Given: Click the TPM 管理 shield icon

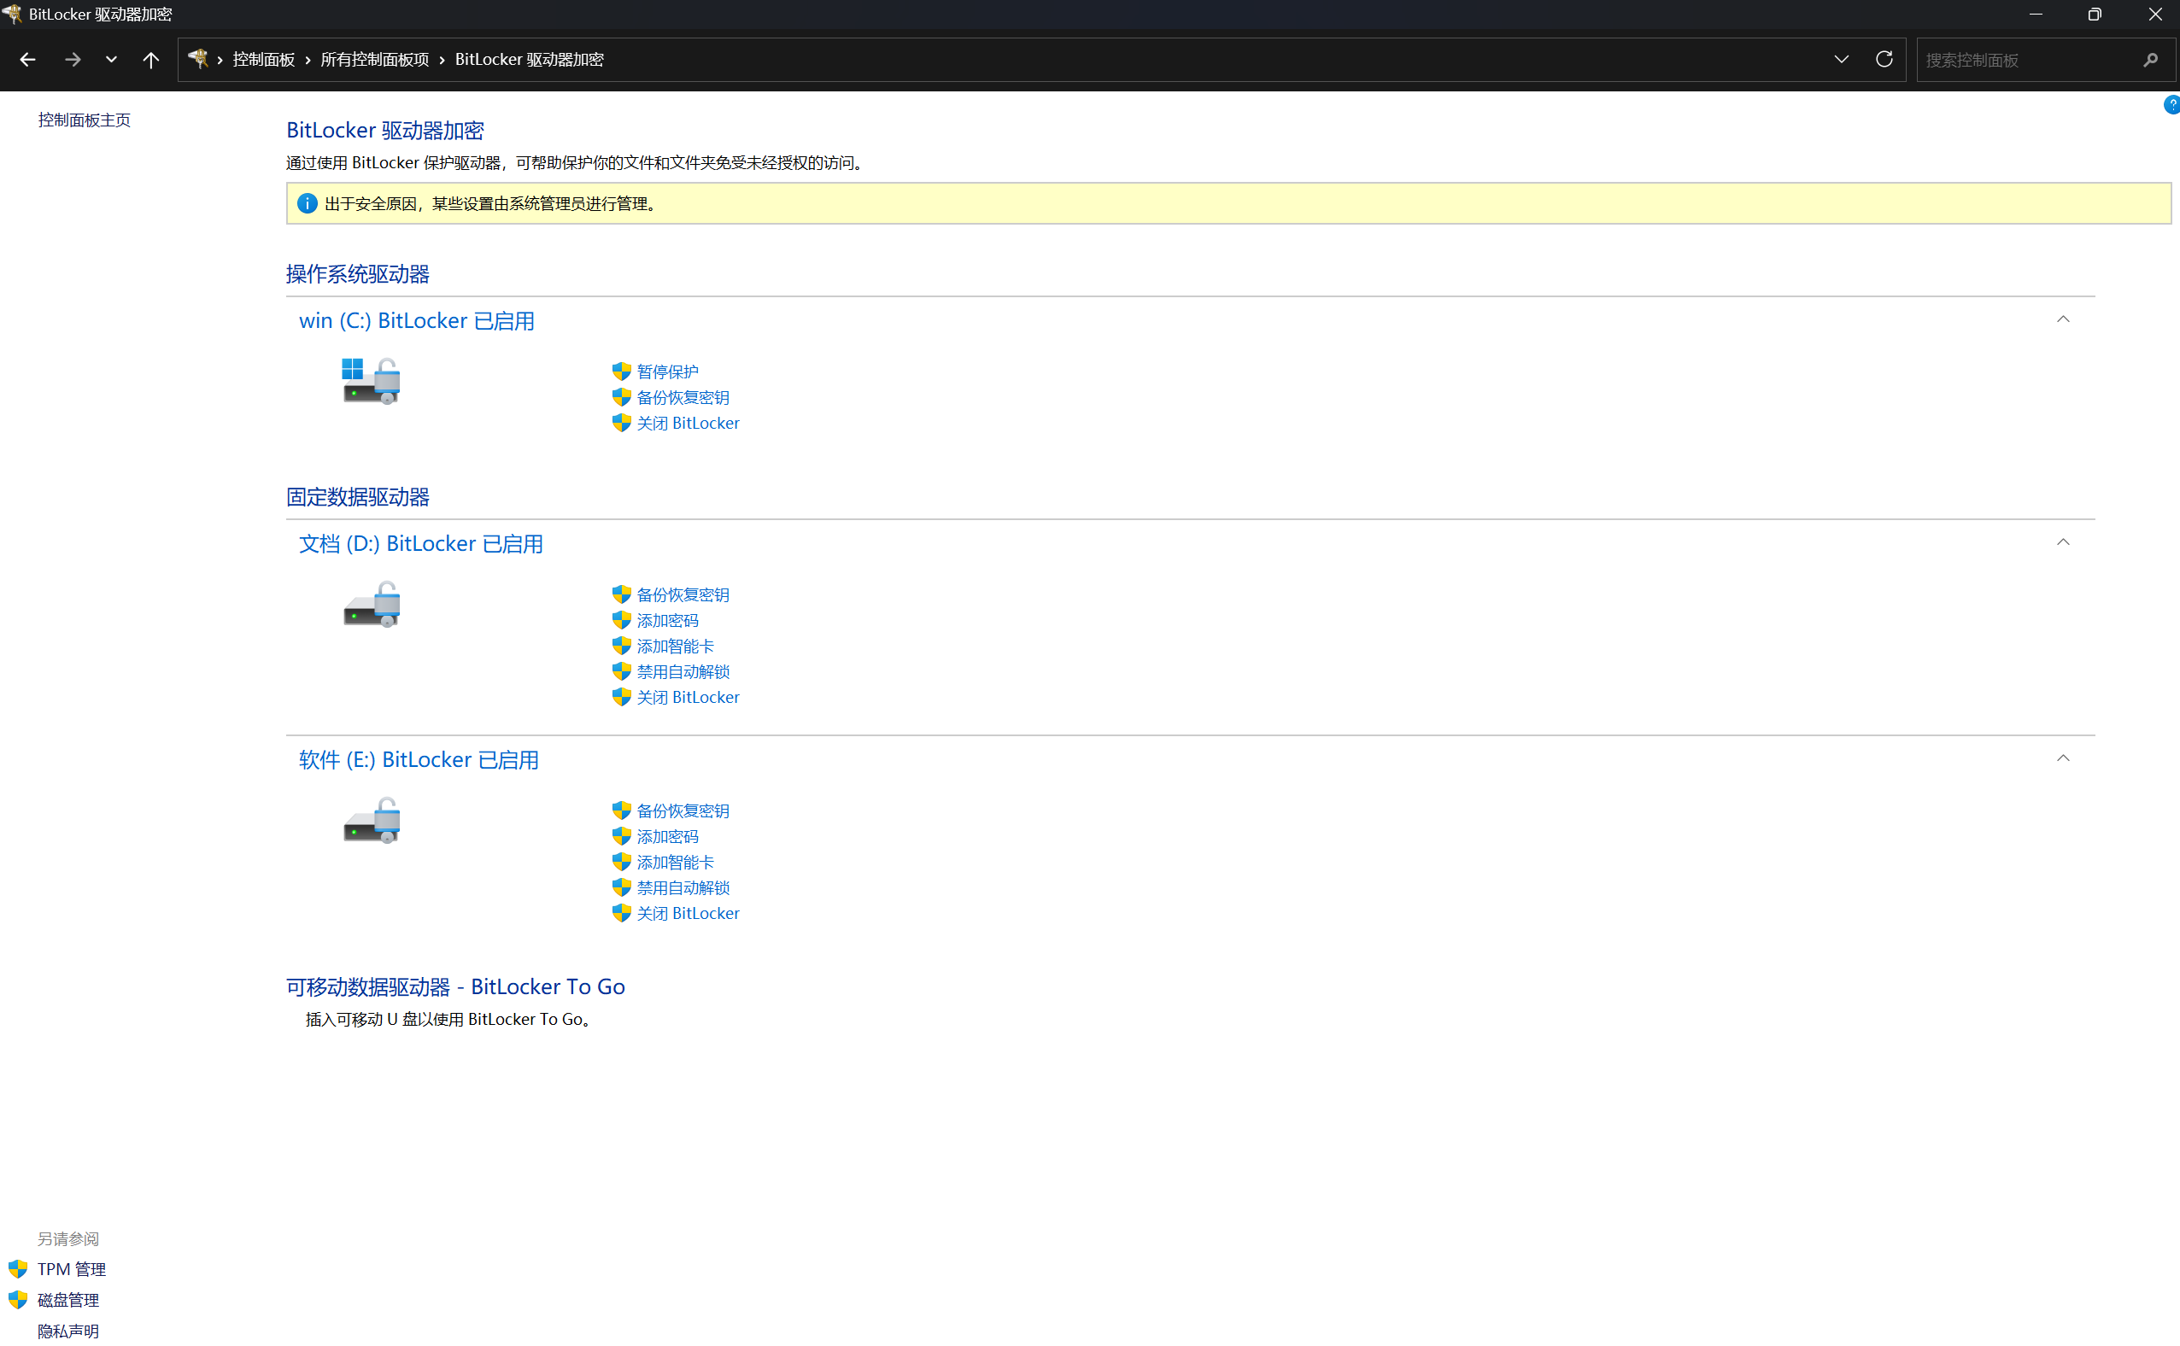Looking at the screenshot, I should [x=18, y=1268].
